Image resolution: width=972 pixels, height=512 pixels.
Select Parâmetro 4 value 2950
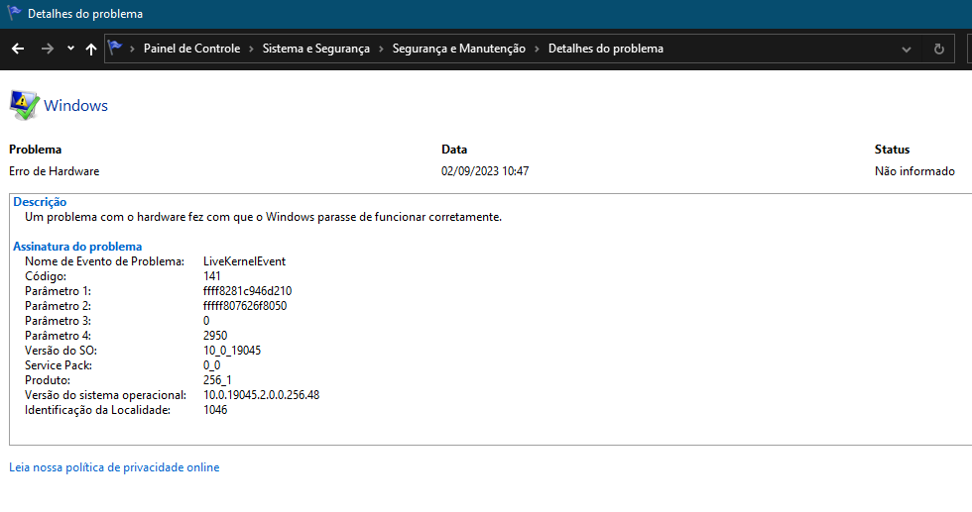point(215,336)
